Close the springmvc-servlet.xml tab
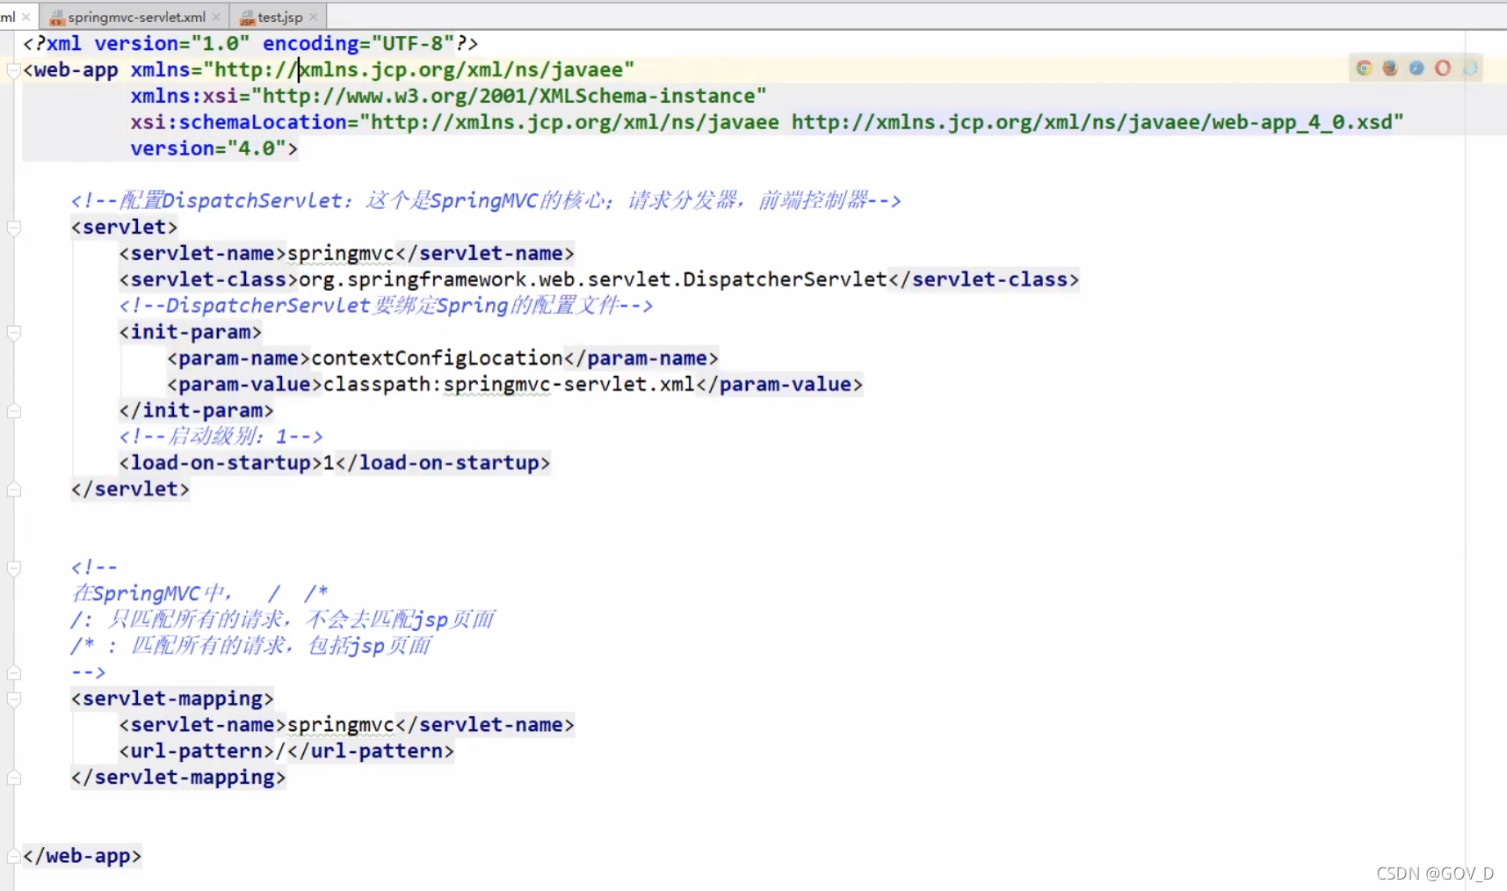 216,17
